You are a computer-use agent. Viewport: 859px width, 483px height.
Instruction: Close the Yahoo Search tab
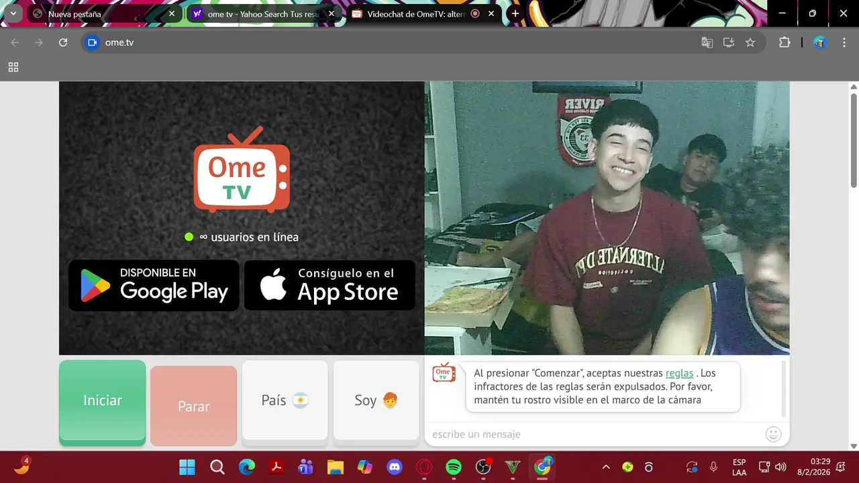point(331,13)
